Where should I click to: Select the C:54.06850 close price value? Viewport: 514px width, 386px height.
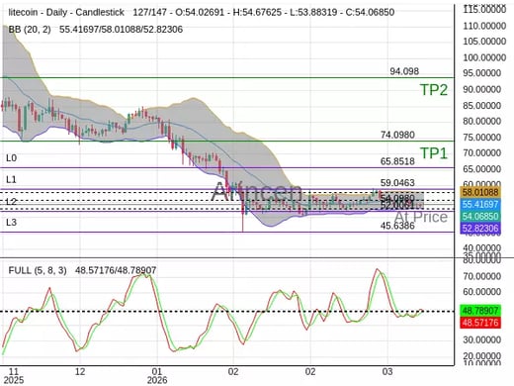point(369,13)
